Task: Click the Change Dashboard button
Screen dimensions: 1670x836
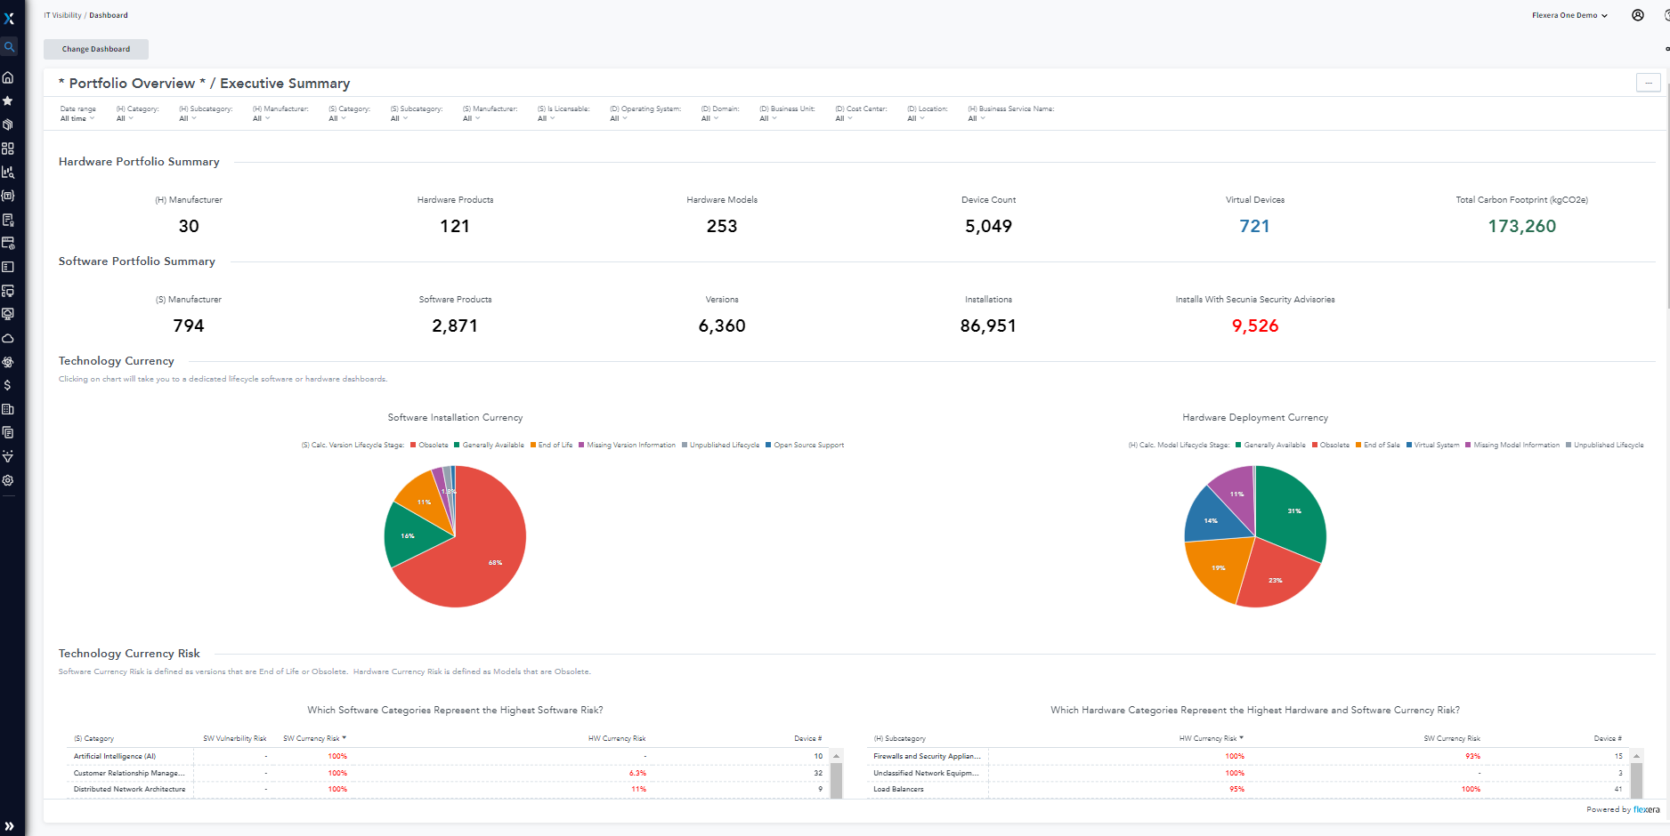Action: pos(95,49)
